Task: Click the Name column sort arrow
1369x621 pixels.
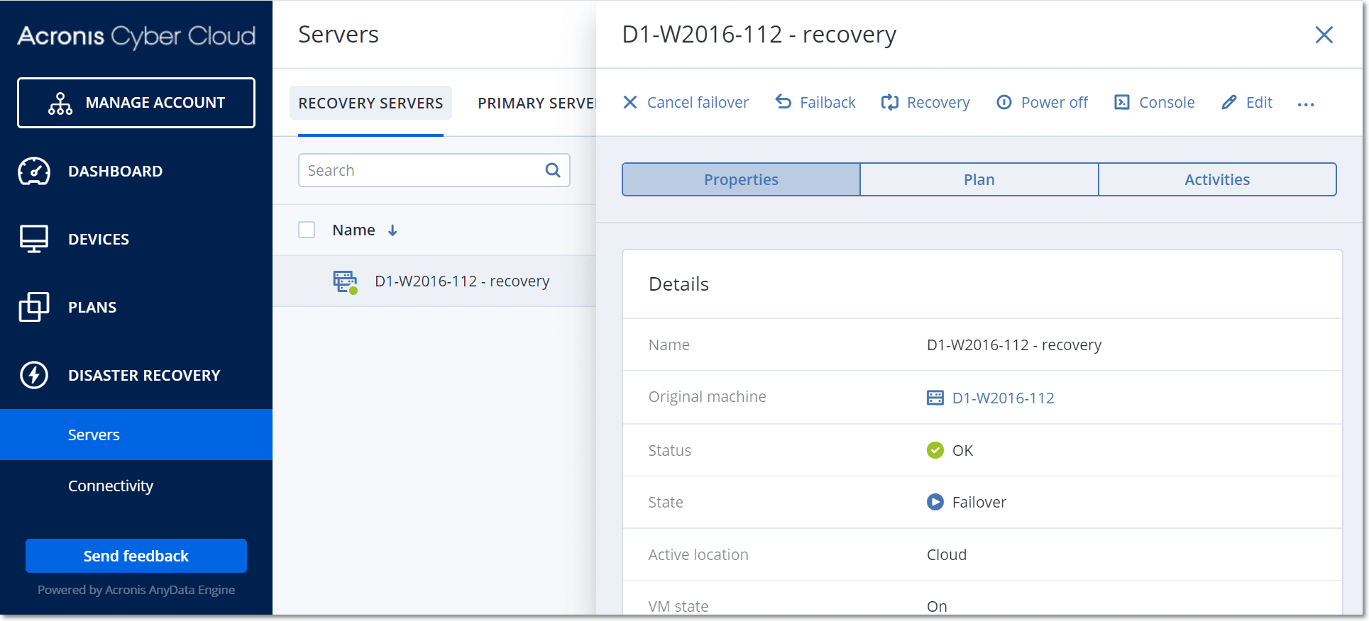Action: coord(392,230)
